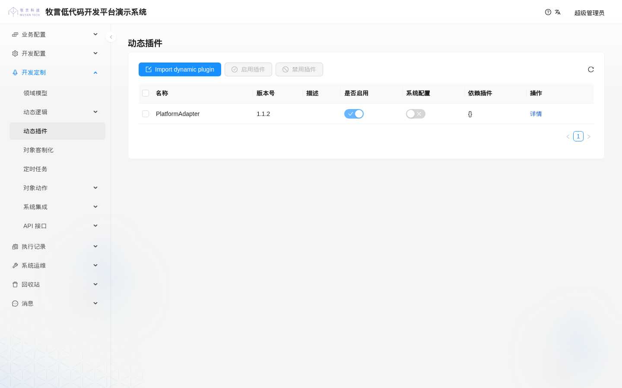Click the 超级管理员 user menu

[589, 13]
